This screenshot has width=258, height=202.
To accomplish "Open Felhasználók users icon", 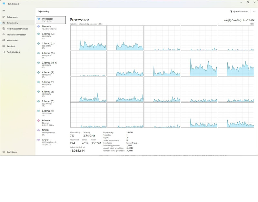I will click(x=4, y=40).
